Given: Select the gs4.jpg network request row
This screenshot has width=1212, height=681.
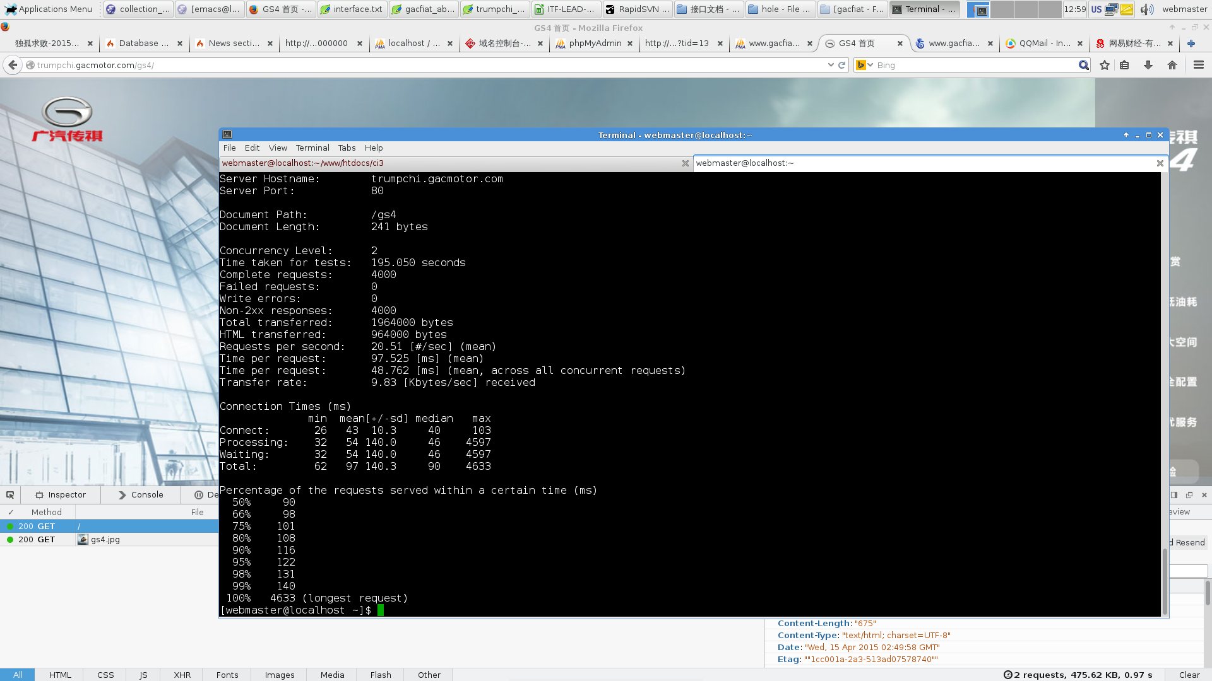Looking at the screenshot, I should (109, 540).
